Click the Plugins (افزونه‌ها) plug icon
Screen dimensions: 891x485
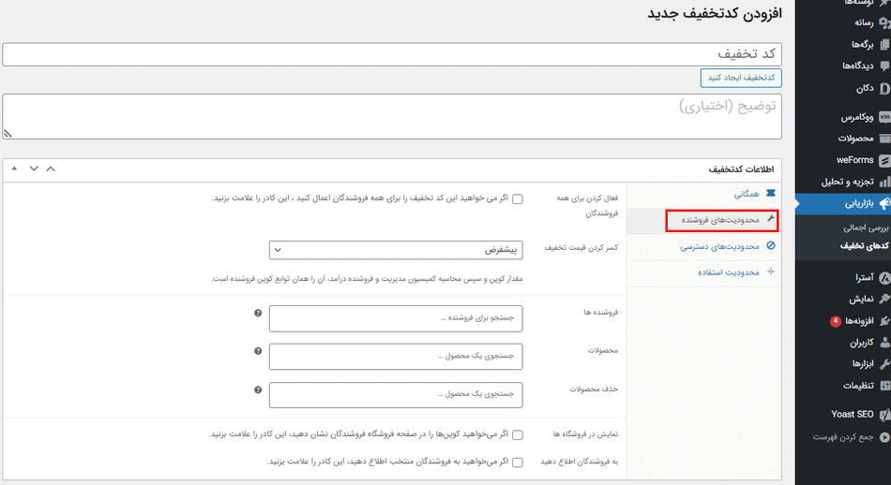[884, 321]
